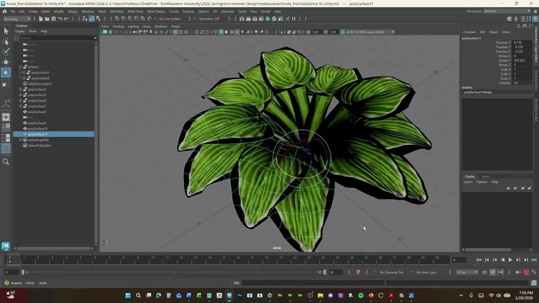
Task: Select polySurface10 in Outliner
Action: coord(38,128)
